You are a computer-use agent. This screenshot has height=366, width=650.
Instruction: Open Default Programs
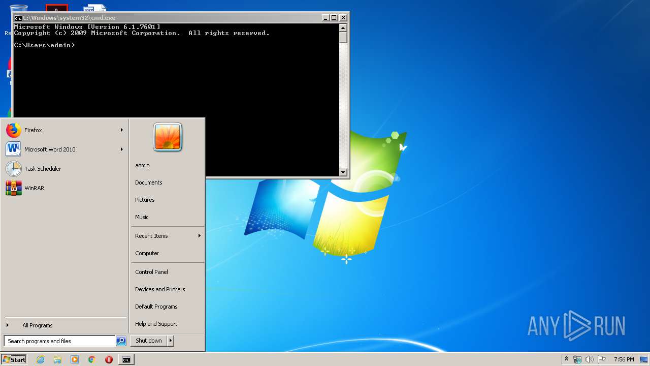[168, 307]
